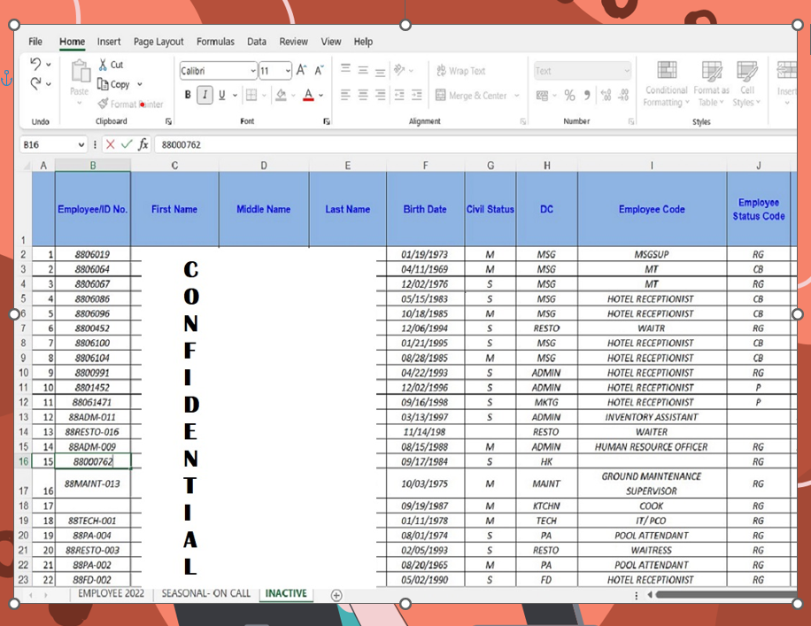Align text left
The image size is (811, 626).
click(x=345, y=95)
